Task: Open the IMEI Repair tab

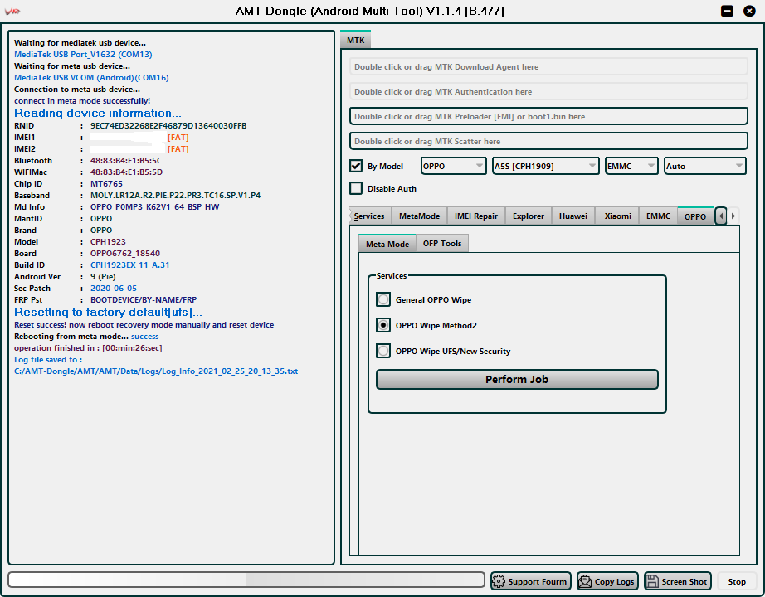Action: tap(476, 216)
